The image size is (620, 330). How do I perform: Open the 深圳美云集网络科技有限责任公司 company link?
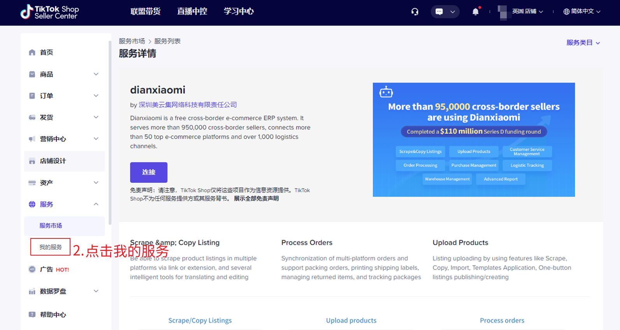(188, 105)
